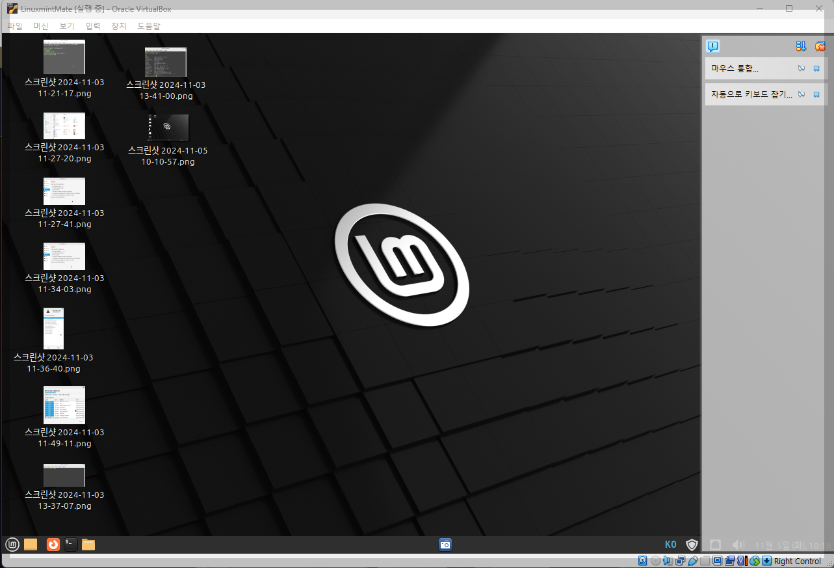The image size is (834, 568).
Task: Click the audio status bar icon
Action: pos(668,561)
